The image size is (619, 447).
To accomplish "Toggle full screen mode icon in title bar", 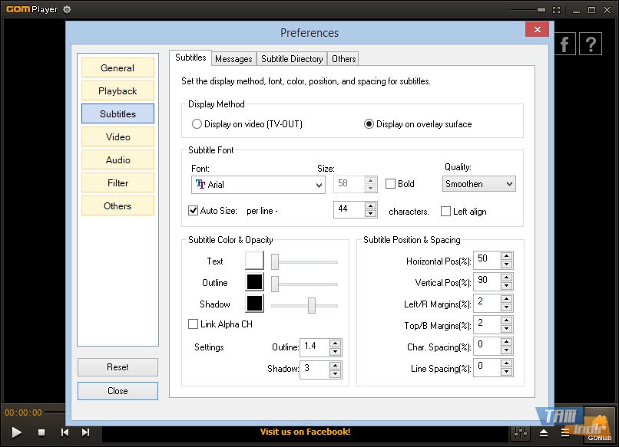I will pyautogui.click(x=557, y=10).
